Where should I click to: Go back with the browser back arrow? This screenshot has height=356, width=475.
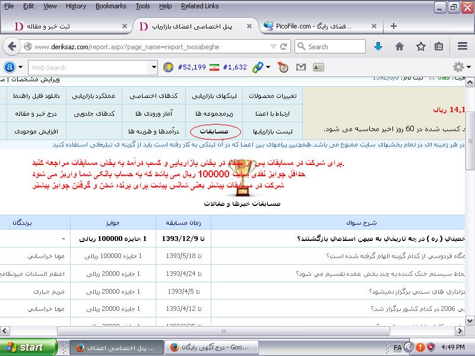pyautogui.click(x=11, y=47)
